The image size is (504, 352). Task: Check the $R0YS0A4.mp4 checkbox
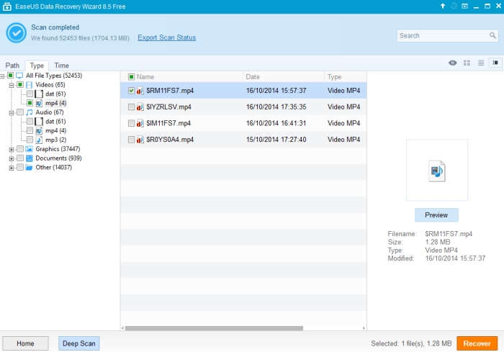[131, 140]
